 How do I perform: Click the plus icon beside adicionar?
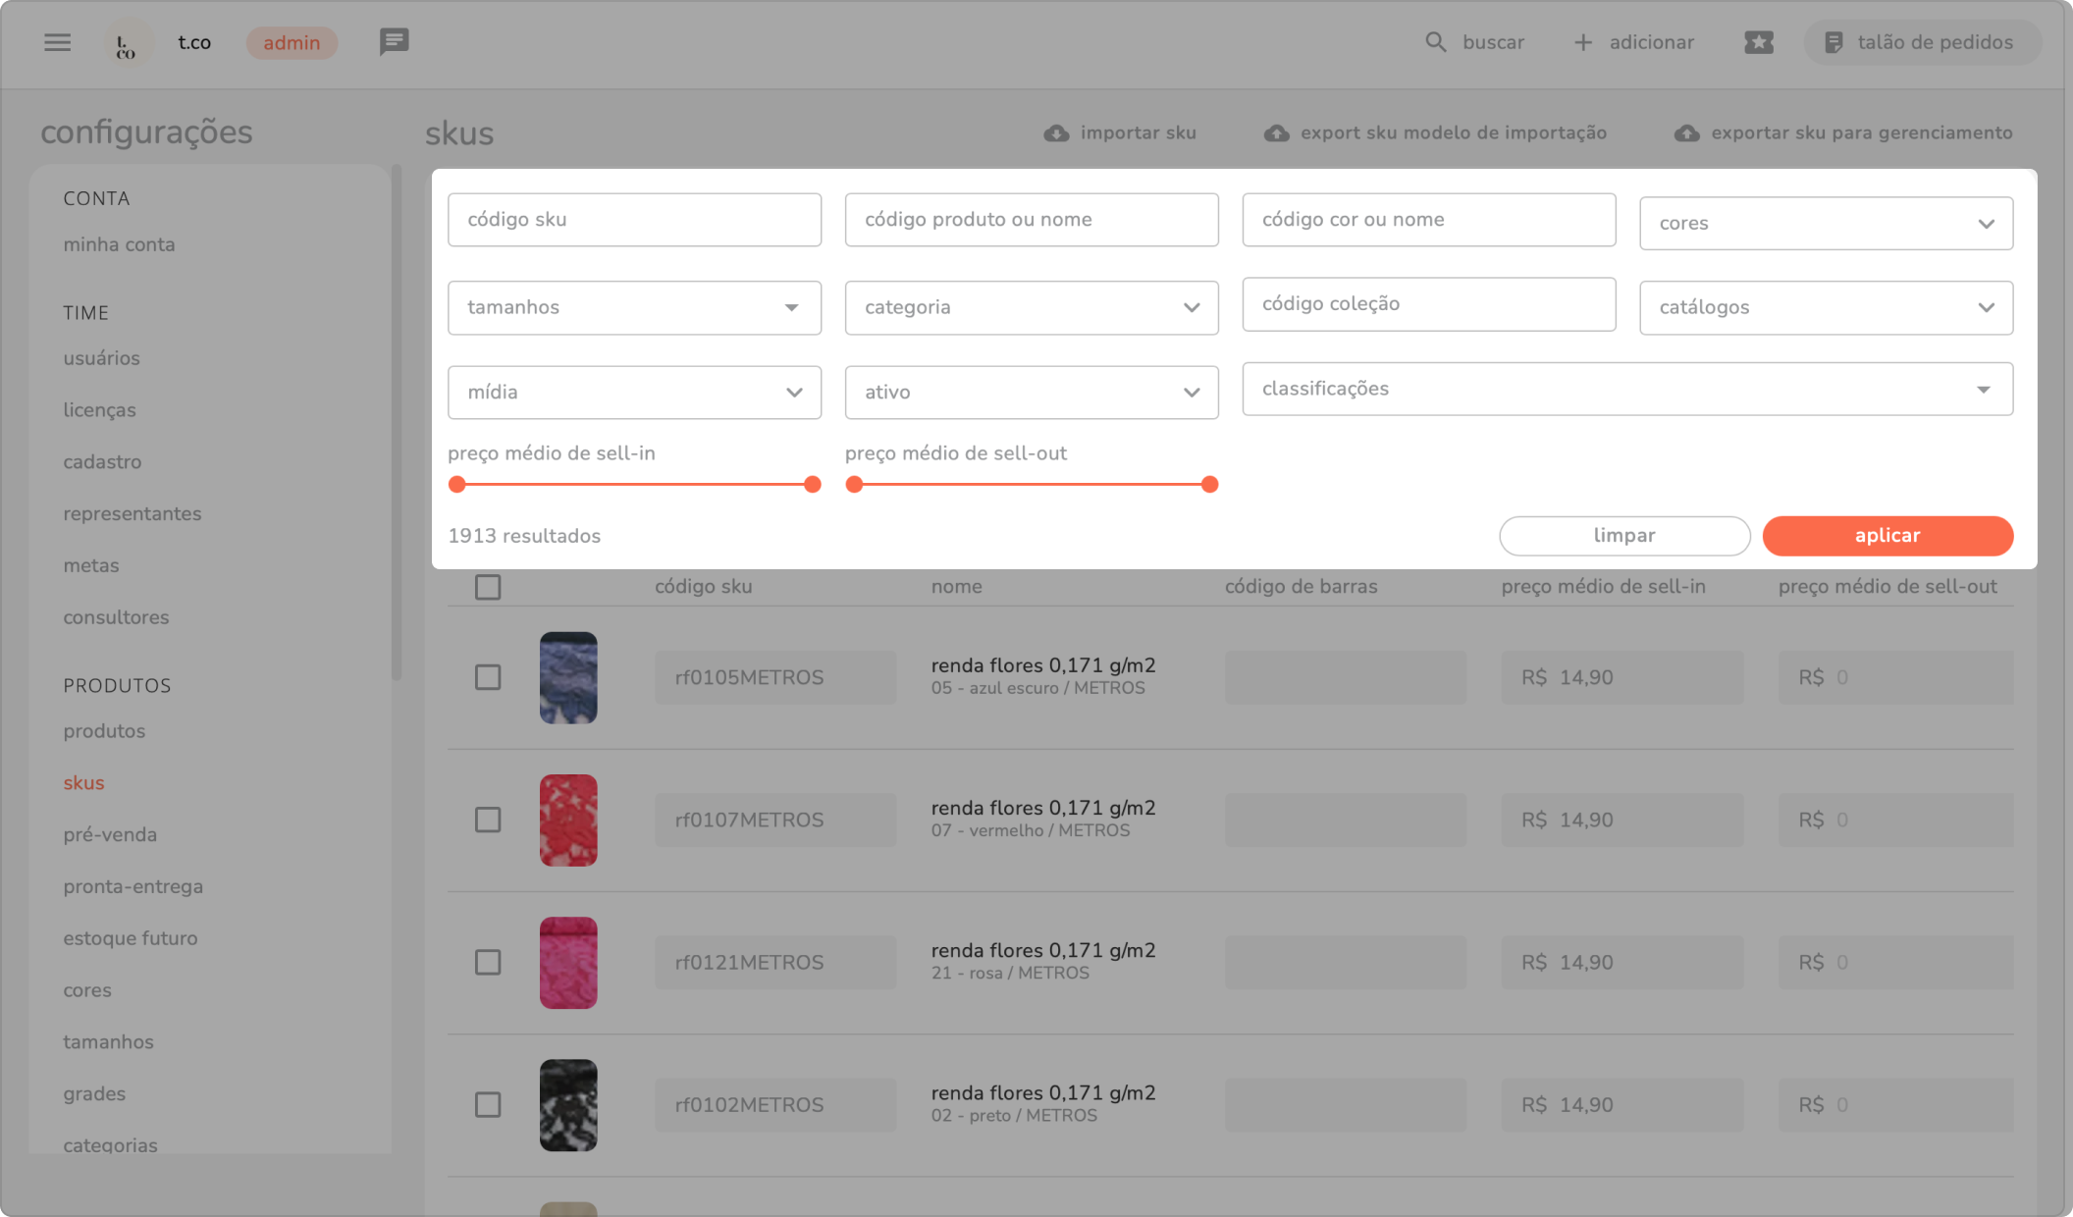pos(1582,42)
